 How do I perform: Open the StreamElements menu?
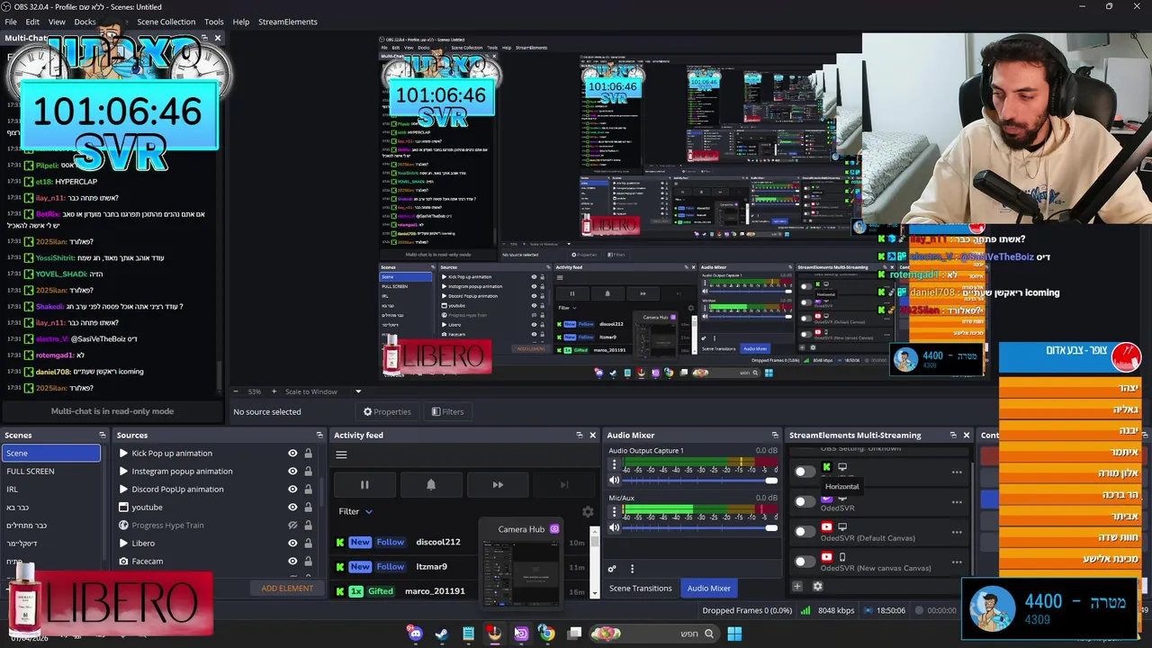[288, 22]
